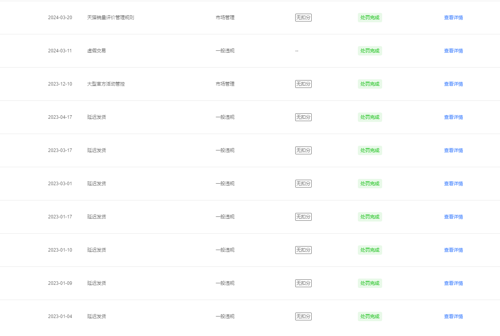This screenshot has width=500, height=336.
Task: Click 查看详情 in the 2023-04-17 row
Action: click(x=453, y=117)
